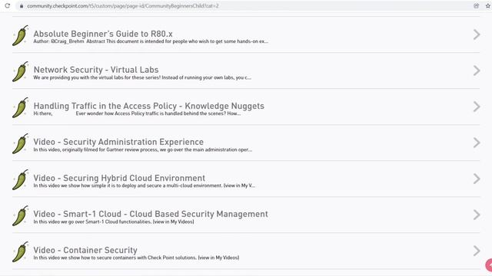This screenshot has width=492, height=276.
Task: Expand chevron for Container Security row
Action: pos(477,251)
